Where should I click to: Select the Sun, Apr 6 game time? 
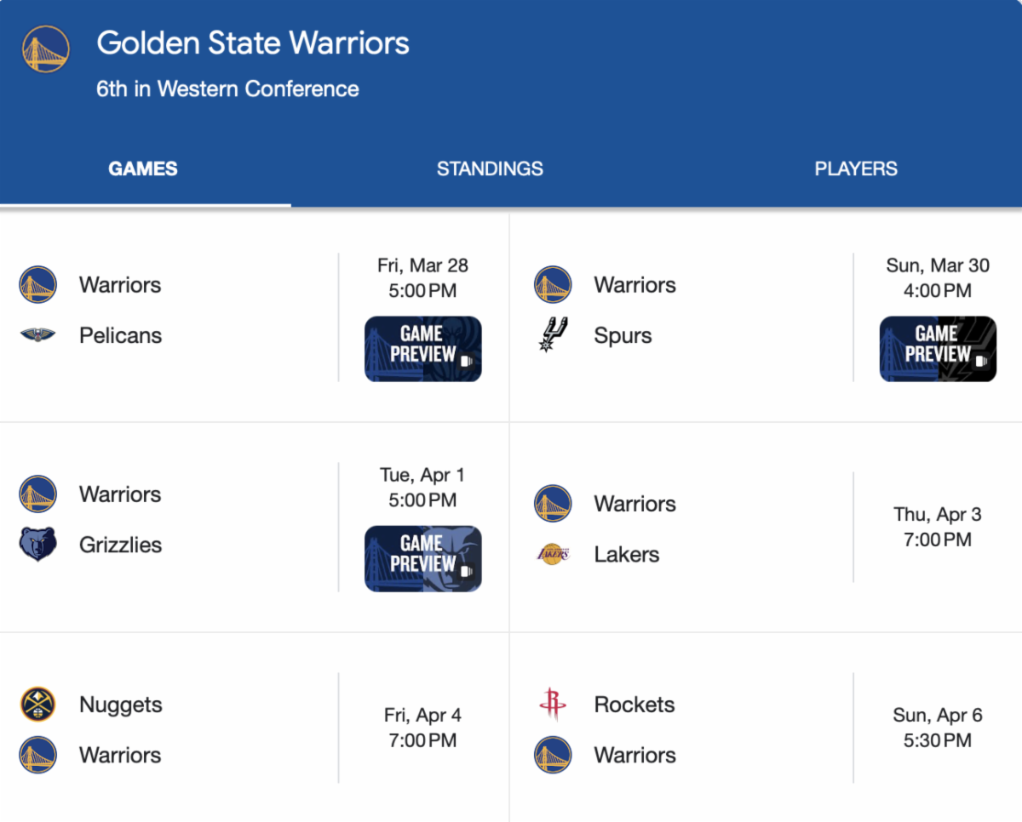[x=937, y=728]
